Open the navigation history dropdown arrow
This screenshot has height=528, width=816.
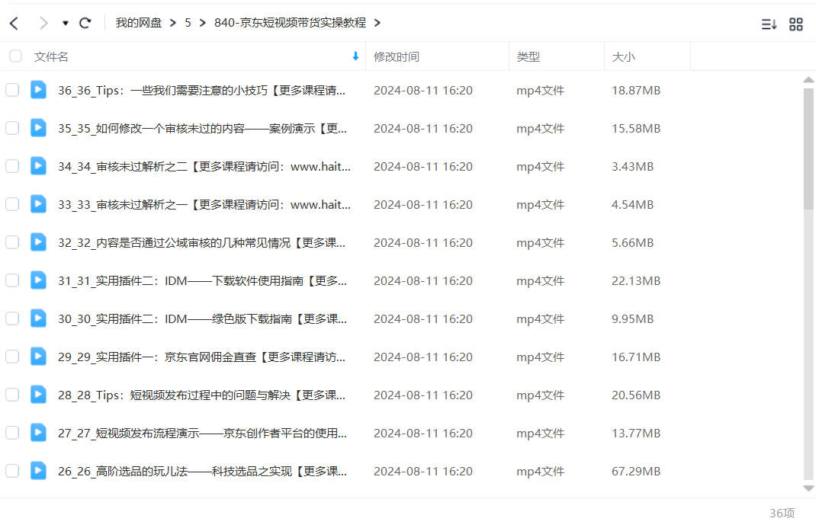point(65,24)
